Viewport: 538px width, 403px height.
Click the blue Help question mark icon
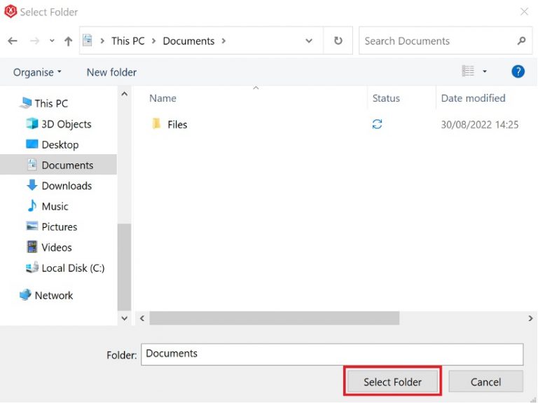coord(518,71)
